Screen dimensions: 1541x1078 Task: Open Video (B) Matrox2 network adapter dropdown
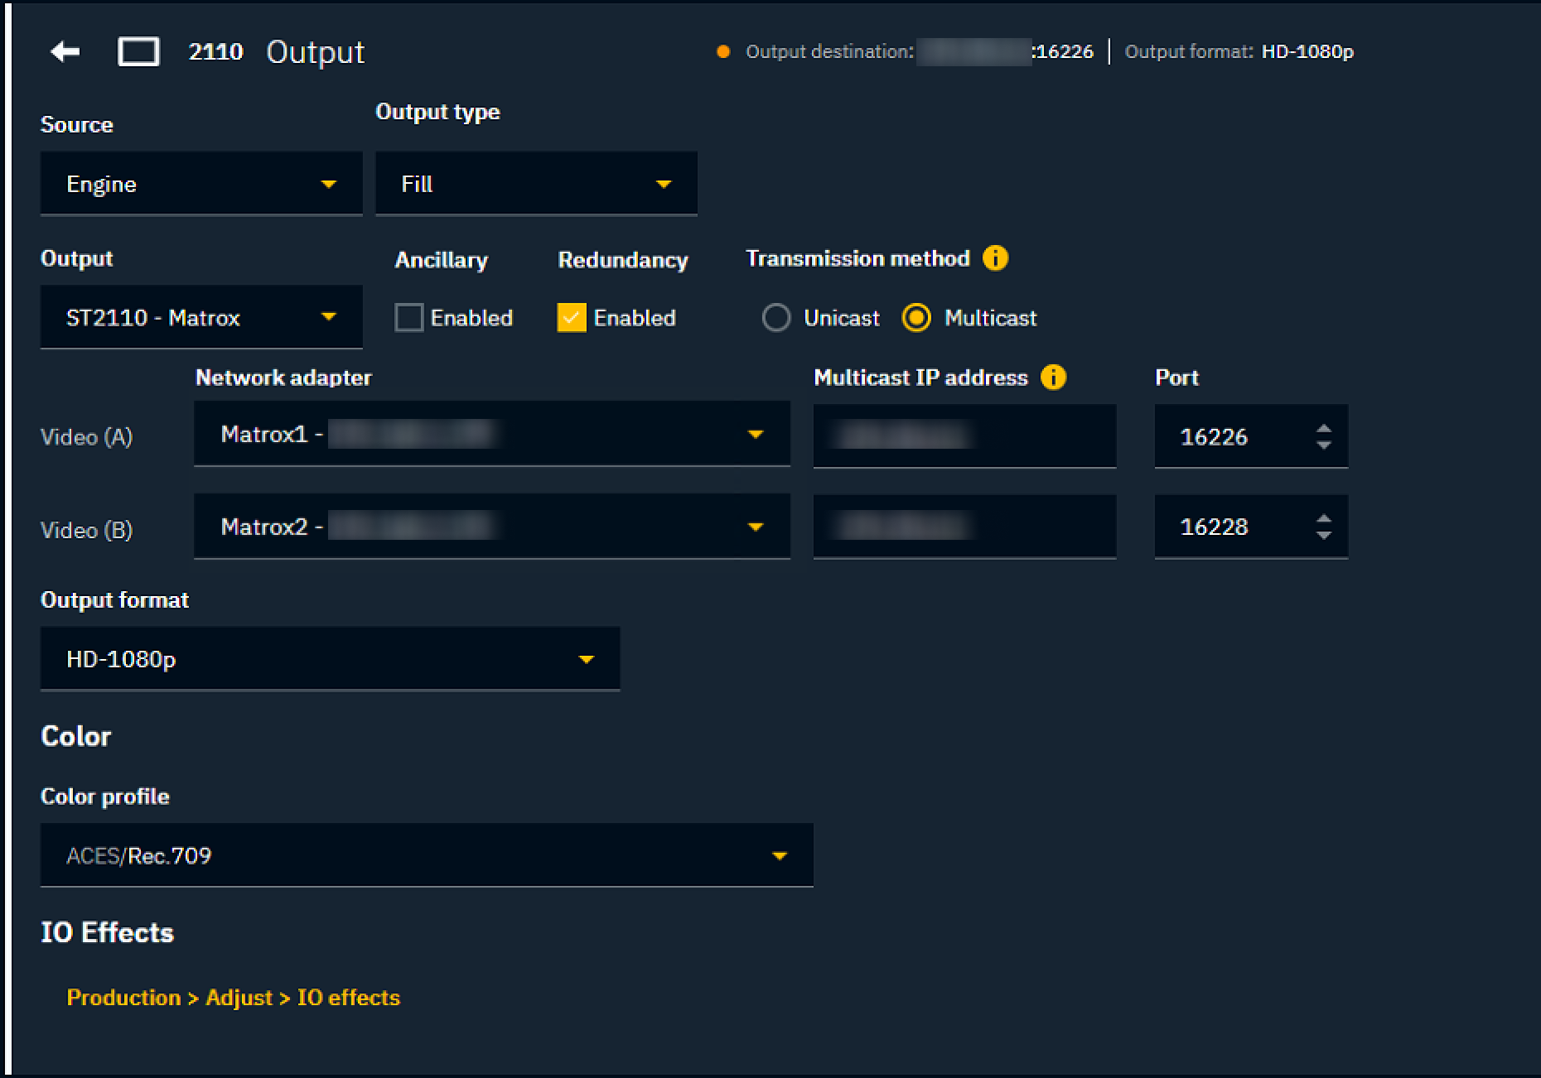point(491,527)
